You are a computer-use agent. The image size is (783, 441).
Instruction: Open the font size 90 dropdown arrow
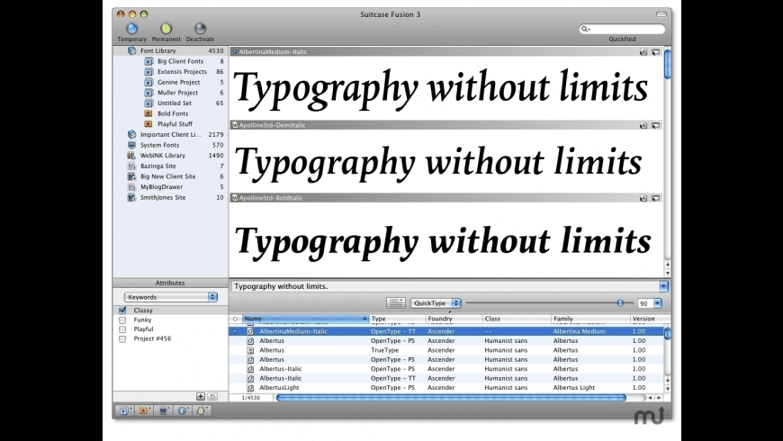[658, 303]
